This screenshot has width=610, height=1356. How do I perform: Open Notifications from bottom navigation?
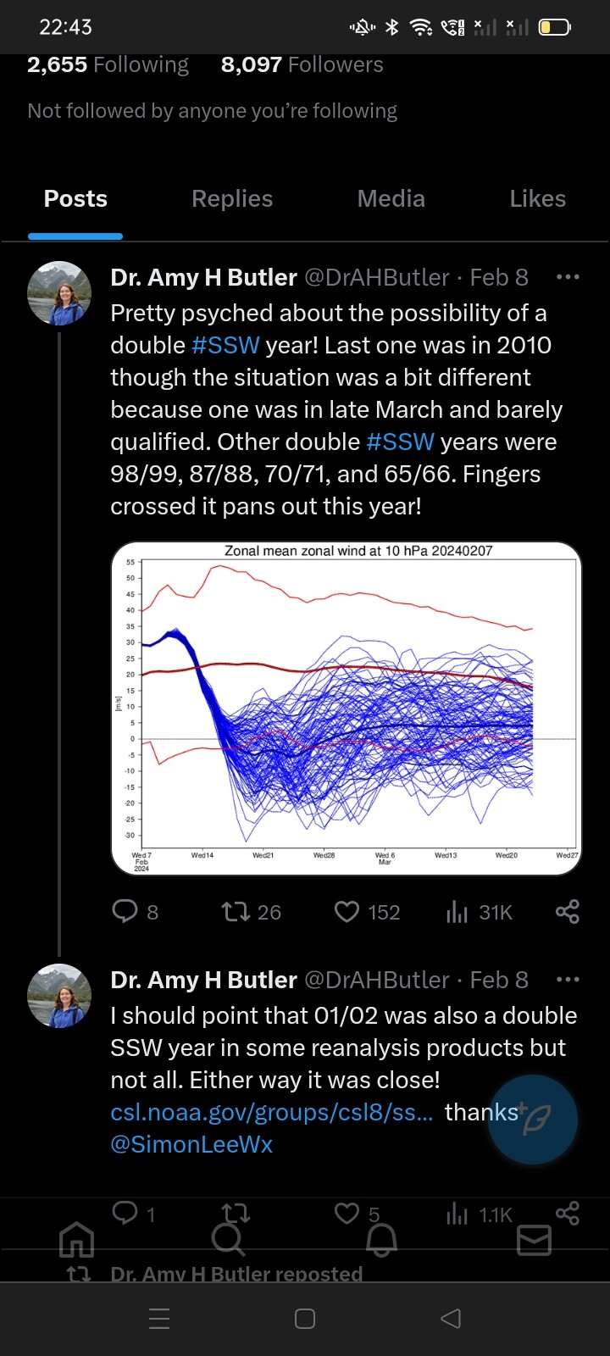pos(381,1240)
